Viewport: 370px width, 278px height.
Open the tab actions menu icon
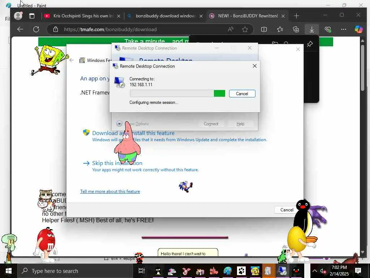point(32,16)
